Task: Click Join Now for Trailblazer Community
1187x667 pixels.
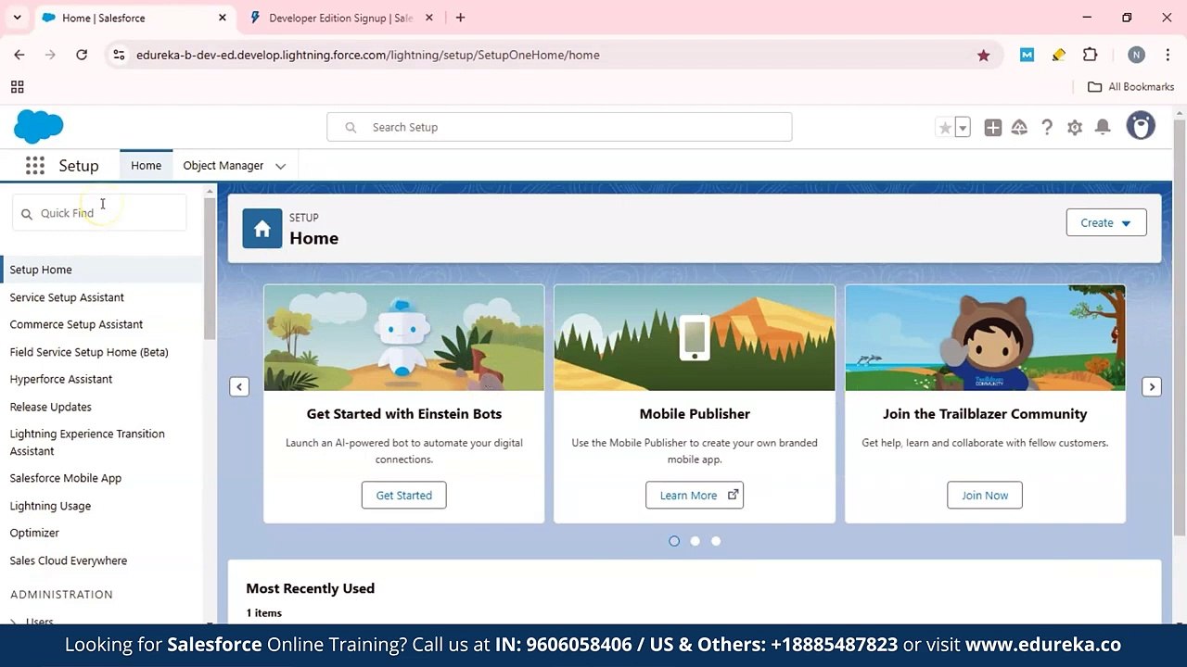Action: tap(985, 496)
